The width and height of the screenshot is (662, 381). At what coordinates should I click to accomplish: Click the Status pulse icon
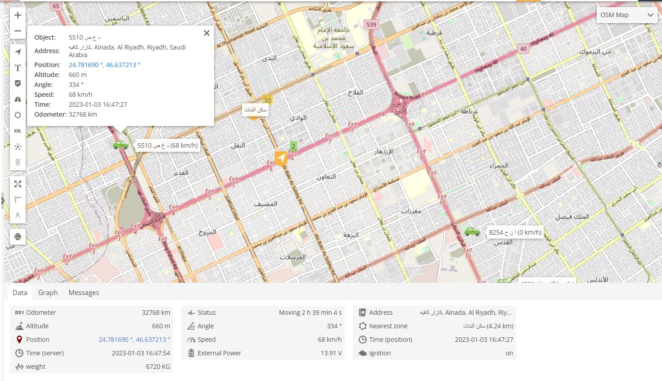[x=191, y=313]
